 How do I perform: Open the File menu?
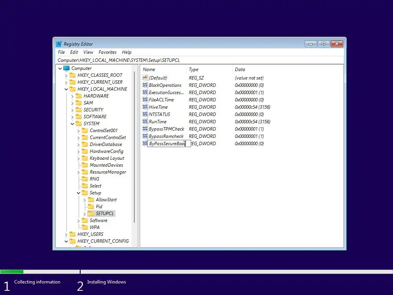tap(61, 52)
